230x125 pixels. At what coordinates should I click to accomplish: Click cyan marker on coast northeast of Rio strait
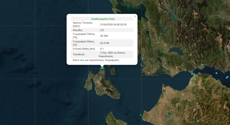[202, 65]
